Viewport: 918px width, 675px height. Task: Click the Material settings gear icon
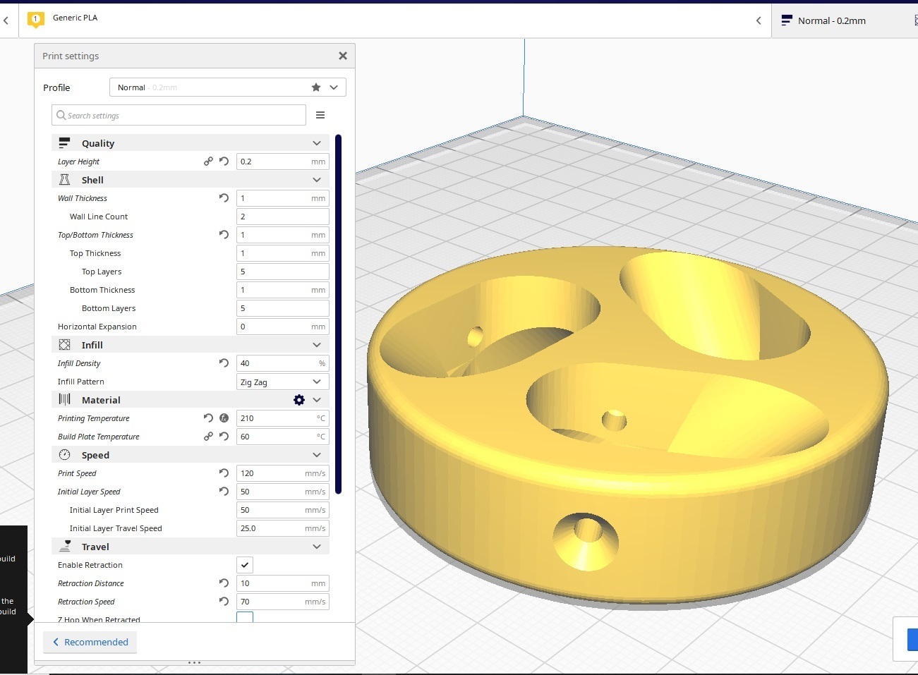(299, 400)
